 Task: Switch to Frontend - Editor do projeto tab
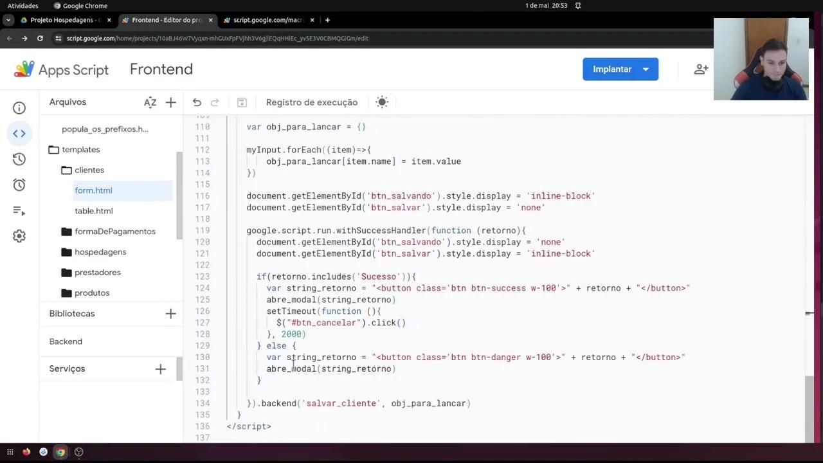tap(167, 20)
